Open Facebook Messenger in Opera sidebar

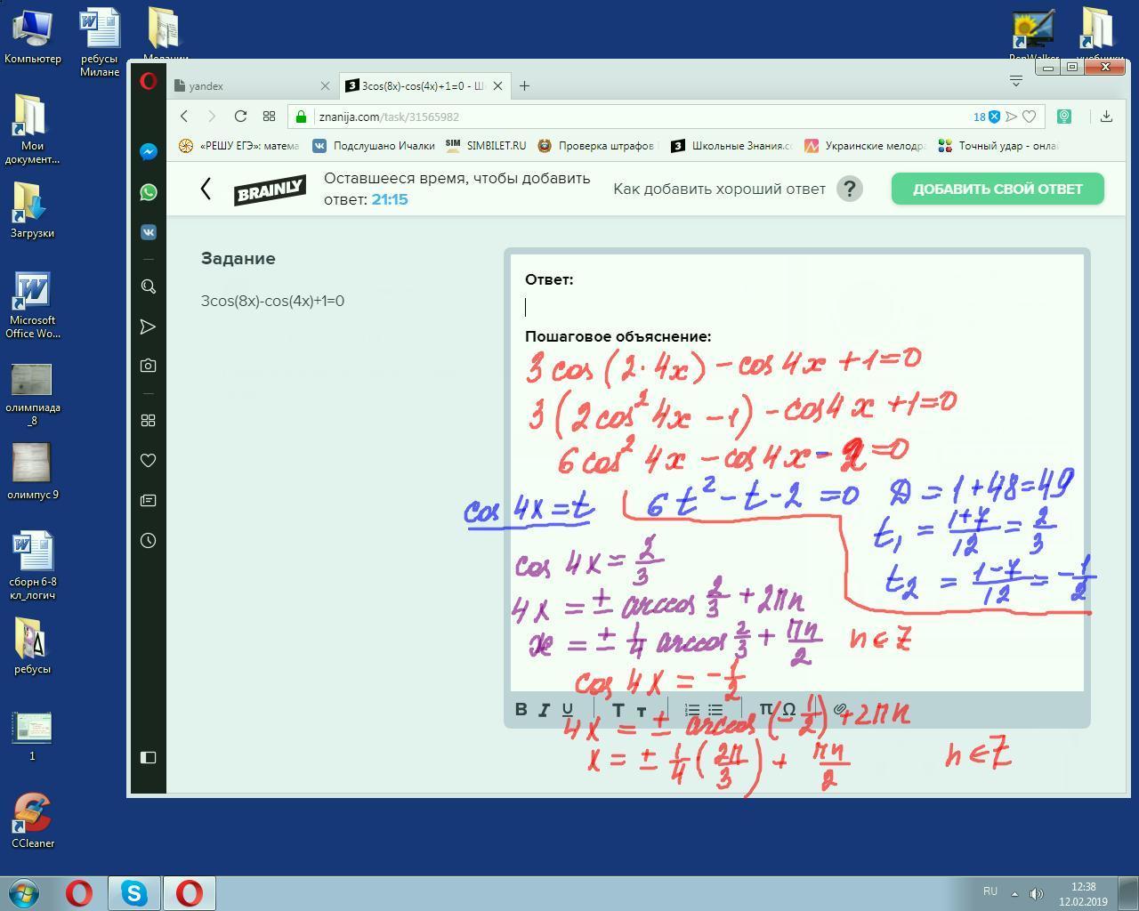149,151
